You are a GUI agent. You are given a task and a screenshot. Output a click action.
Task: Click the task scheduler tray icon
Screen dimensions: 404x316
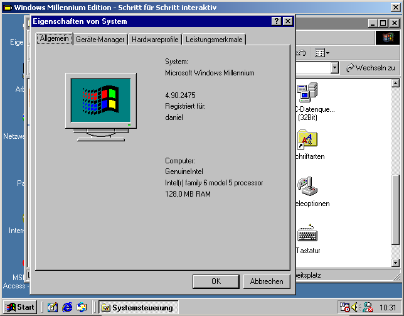click(344, 307)
